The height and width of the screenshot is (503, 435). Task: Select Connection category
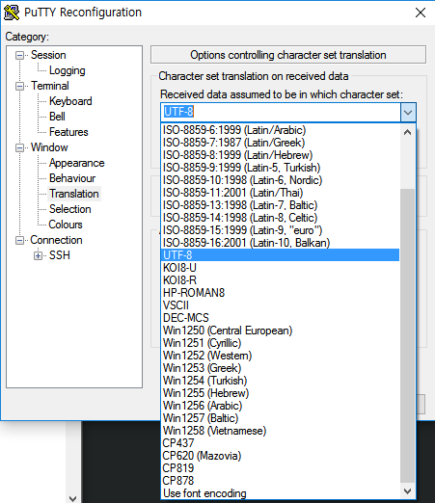[x=56, y=240]
